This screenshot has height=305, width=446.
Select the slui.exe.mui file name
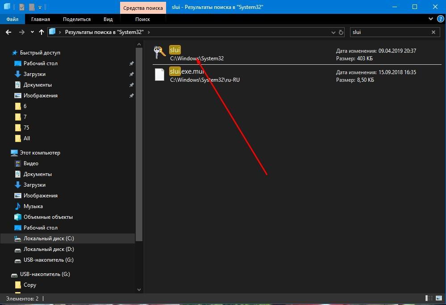tap(187, 71)
